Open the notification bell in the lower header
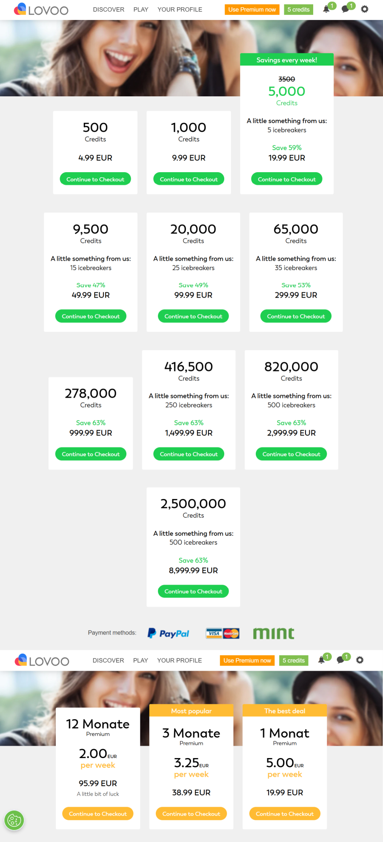The image size is (383, 842). point(322,660)
